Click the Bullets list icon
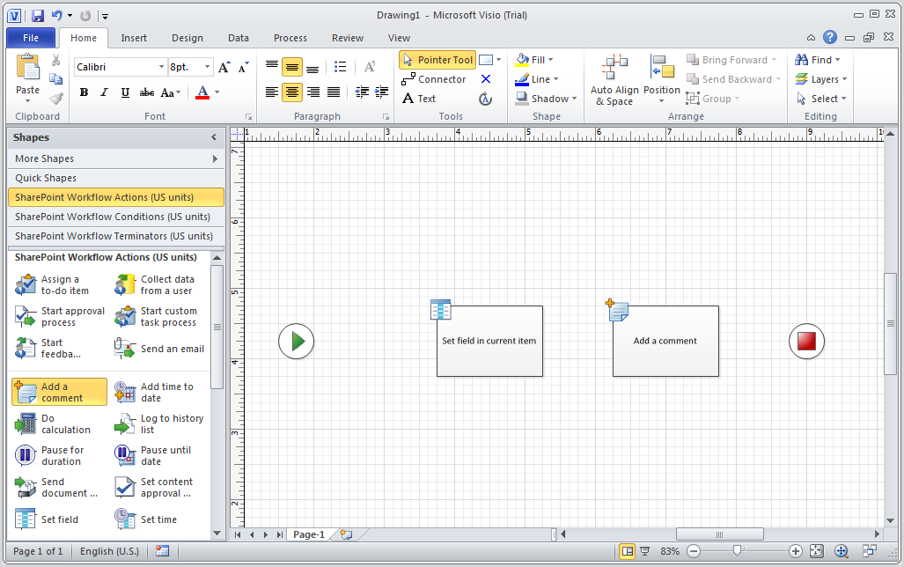 coord(340,67)
